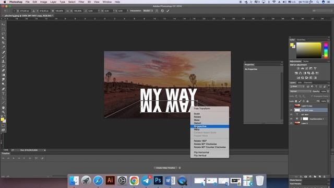The height and width of the screenshot is (188, 334).
Task: Add a Brightness/Contrast adjustment
Action: (298, 68)
